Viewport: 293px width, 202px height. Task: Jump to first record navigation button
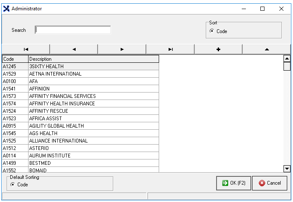pos(26,49)
